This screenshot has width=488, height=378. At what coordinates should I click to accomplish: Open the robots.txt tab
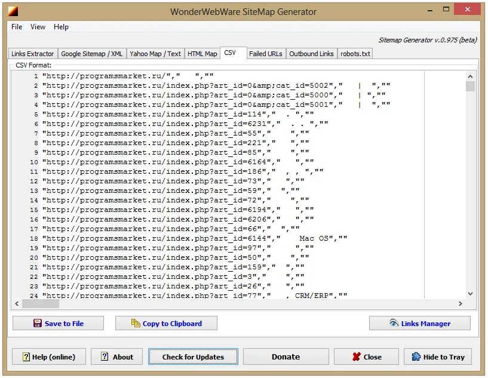[x=355, y=54]
